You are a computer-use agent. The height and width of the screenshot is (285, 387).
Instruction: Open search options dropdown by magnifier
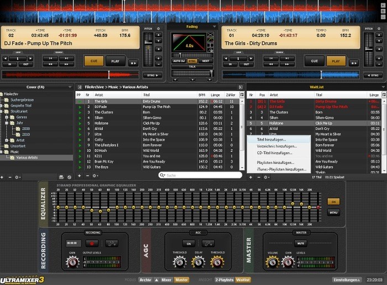[x=162, y=175]
